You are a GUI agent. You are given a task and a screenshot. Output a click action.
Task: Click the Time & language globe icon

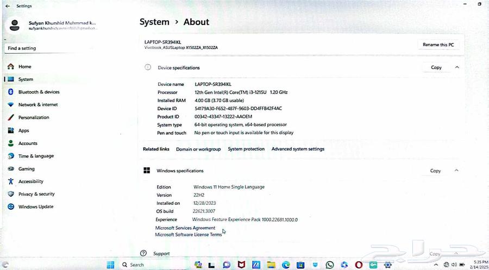click(11, 156)
